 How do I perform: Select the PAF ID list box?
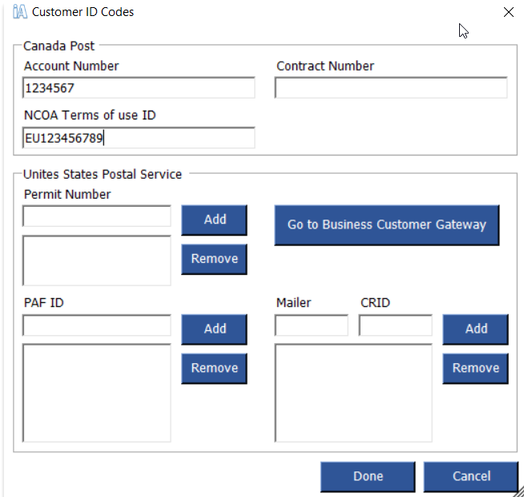[97, 393]
